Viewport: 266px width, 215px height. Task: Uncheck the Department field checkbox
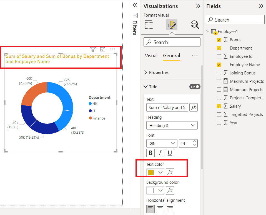coord(219,48)
